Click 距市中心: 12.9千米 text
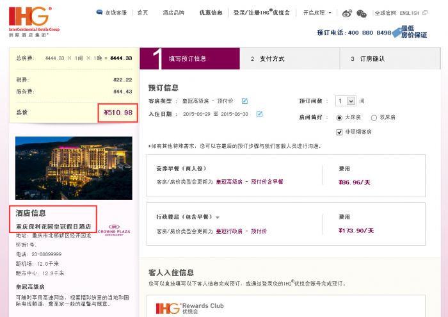This screenshot has height=317, width=448. coord(40,273)
